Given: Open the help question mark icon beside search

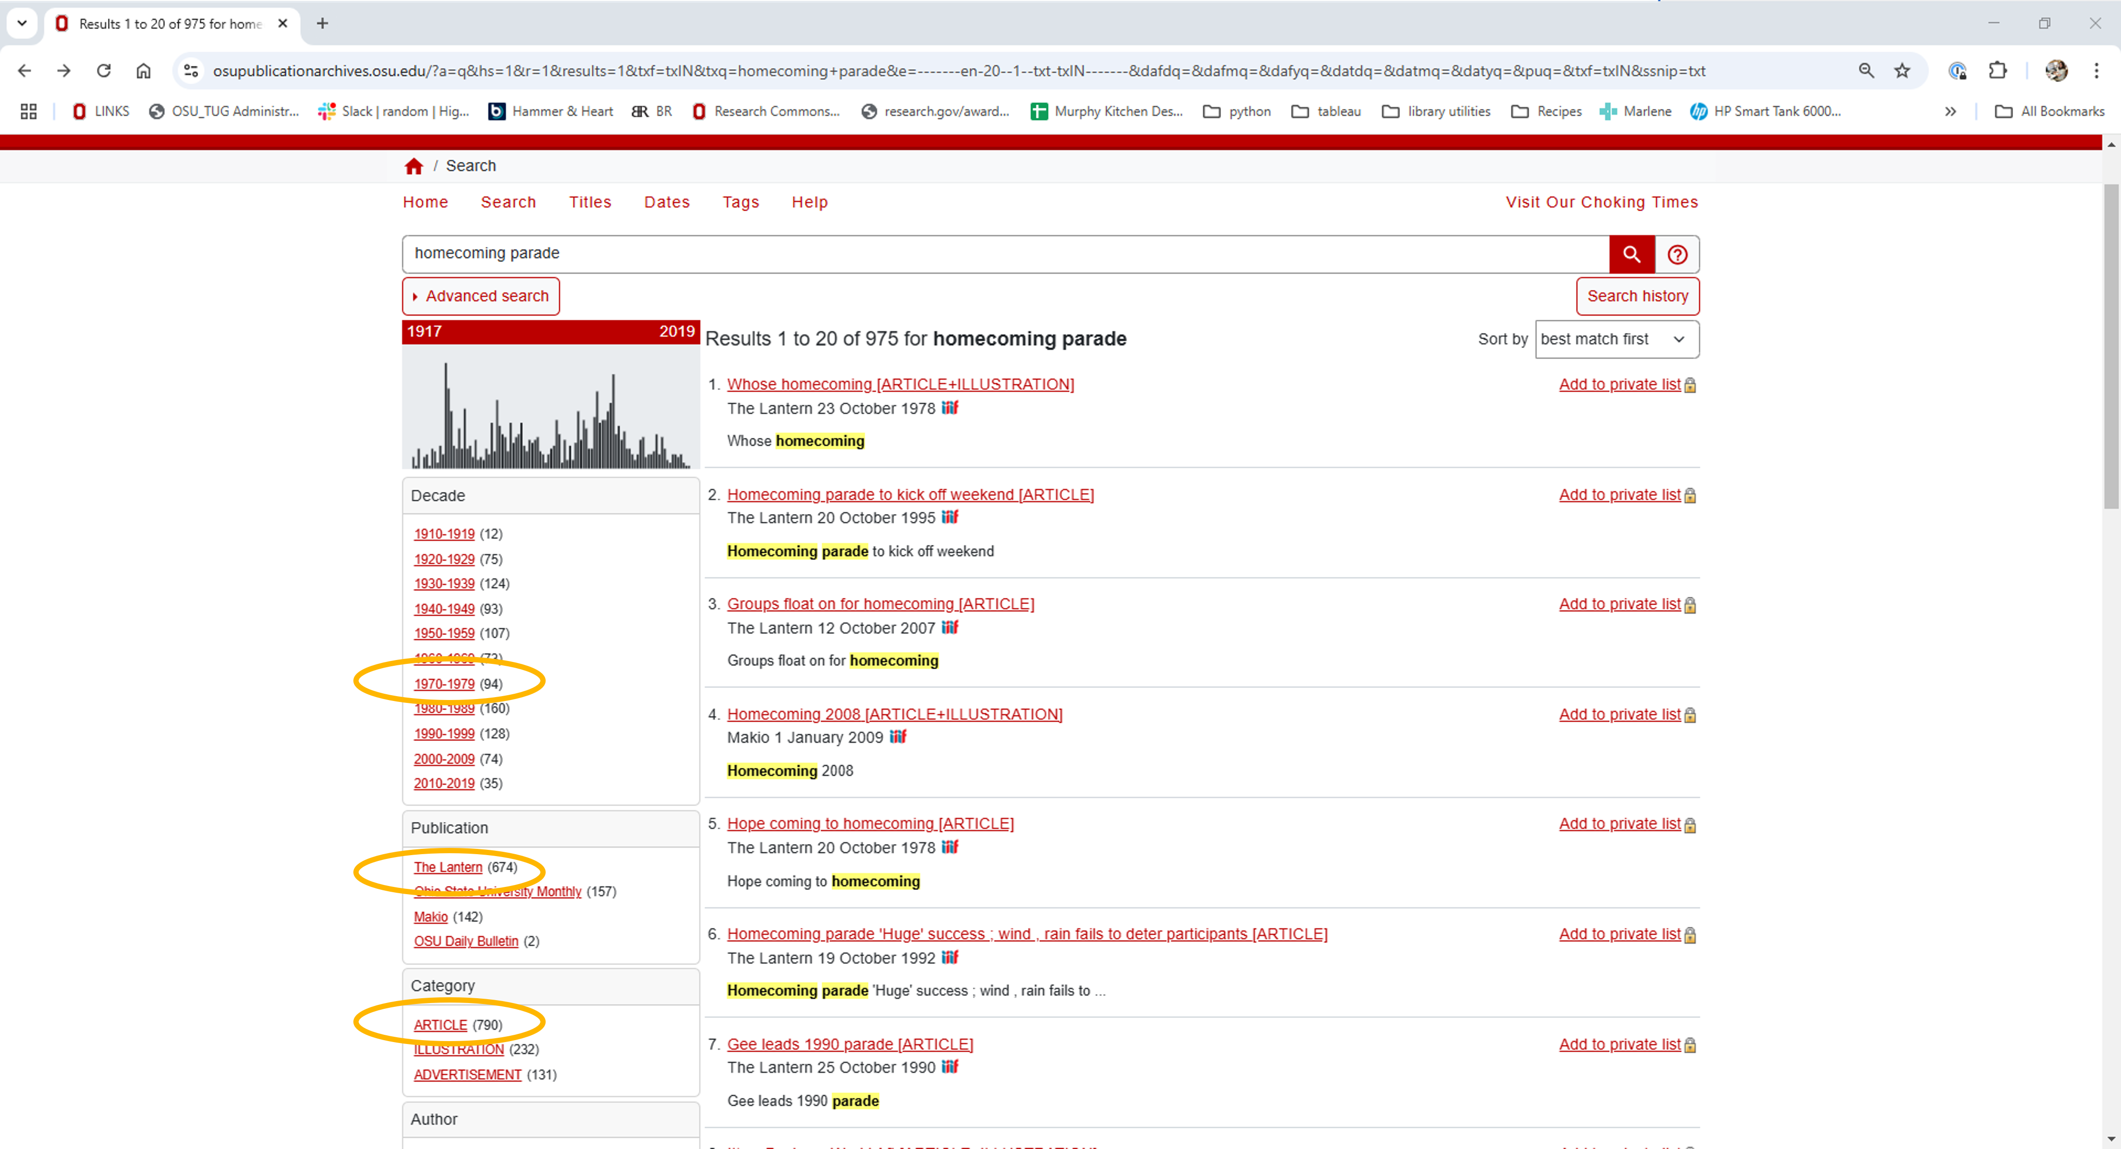Looking at the screenshot, I should point(1677,253).
